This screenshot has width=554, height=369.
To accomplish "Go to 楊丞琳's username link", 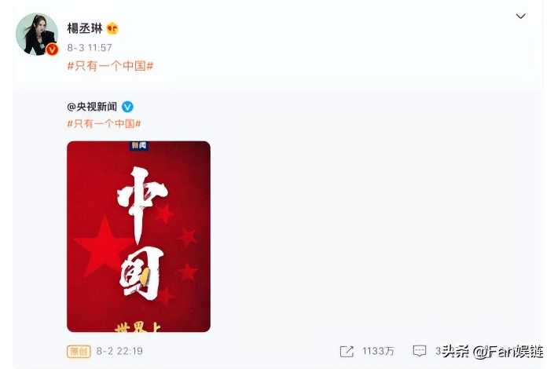I will click(x=85, y=28).
